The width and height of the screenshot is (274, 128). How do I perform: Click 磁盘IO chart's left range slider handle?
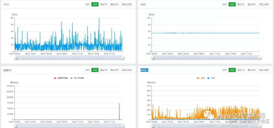pyautogui.click(x=15, y=125)
